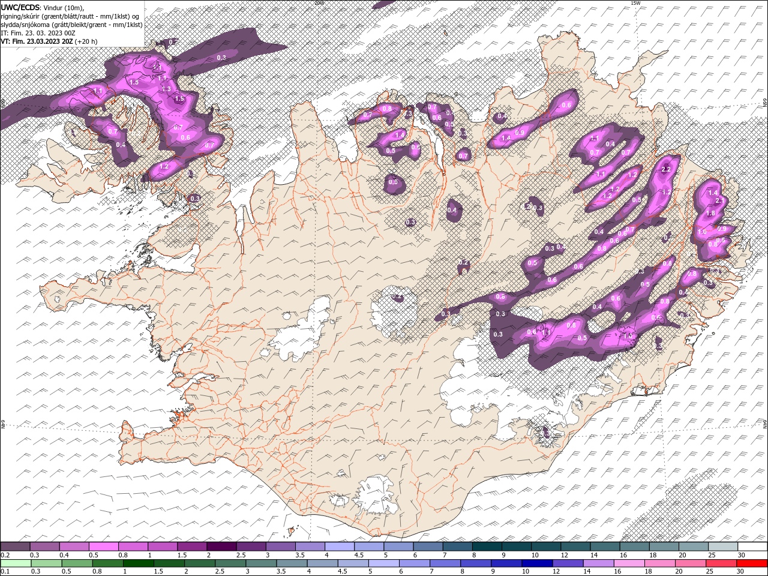Click the 10 value in the snow legend

pos(535,555)
